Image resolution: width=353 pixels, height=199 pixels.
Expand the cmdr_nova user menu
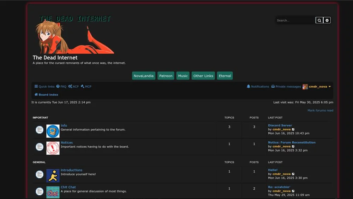(x=317, y=87)
